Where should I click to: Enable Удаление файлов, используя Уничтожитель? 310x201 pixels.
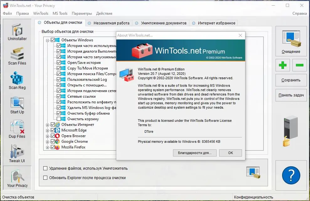click(x=45, y=168)
